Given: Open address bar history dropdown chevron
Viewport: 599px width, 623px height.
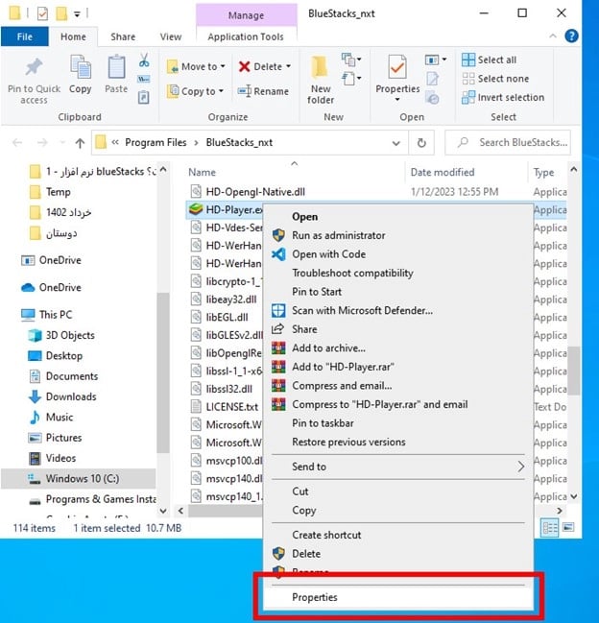Looking at the screenshot, I should 395,143.
